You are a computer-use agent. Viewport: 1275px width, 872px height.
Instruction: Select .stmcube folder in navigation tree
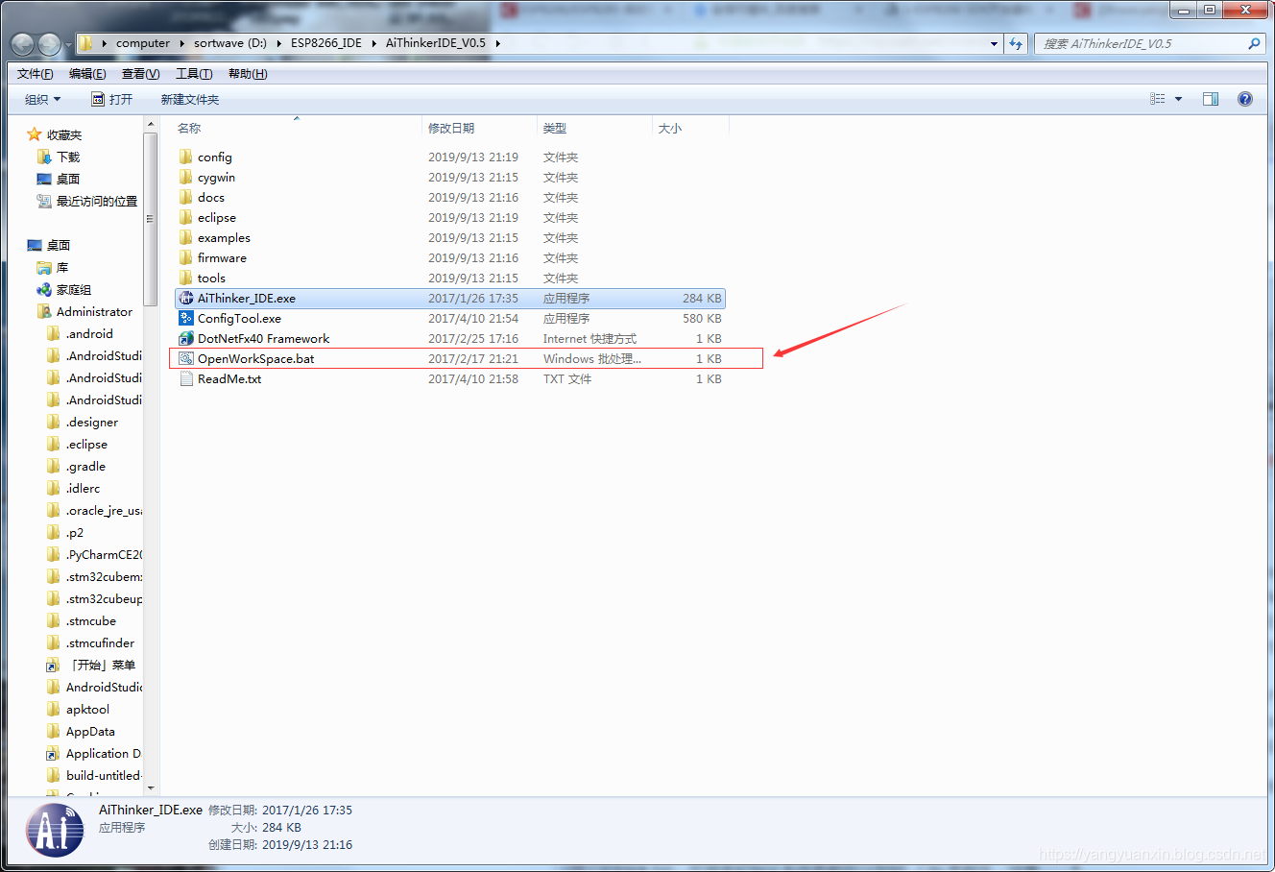click(91, 621)
